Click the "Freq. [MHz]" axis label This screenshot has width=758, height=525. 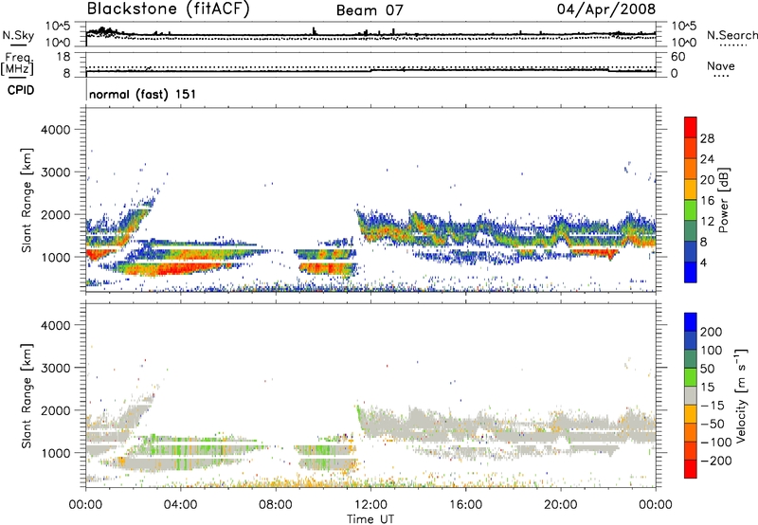[x=17, y=63]
